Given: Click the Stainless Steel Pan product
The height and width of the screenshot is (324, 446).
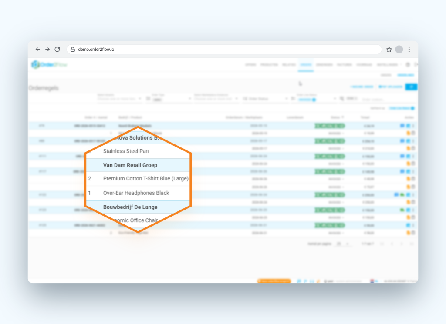Looking at the screenshot, I should coord(126,151).
